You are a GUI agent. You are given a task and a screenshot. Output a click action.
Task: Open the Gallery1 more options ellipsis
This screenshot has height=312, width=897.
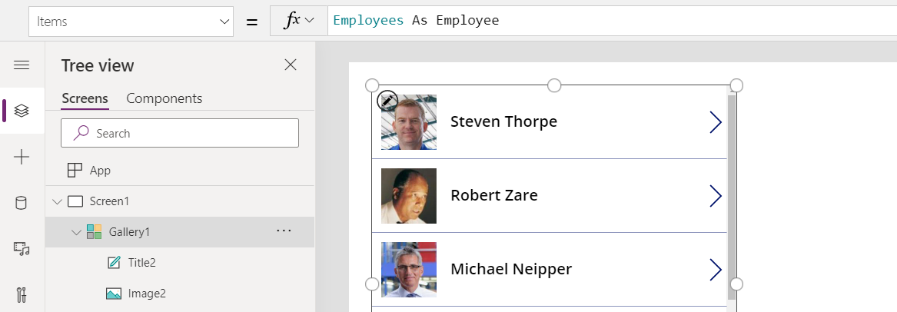(284, 231)
